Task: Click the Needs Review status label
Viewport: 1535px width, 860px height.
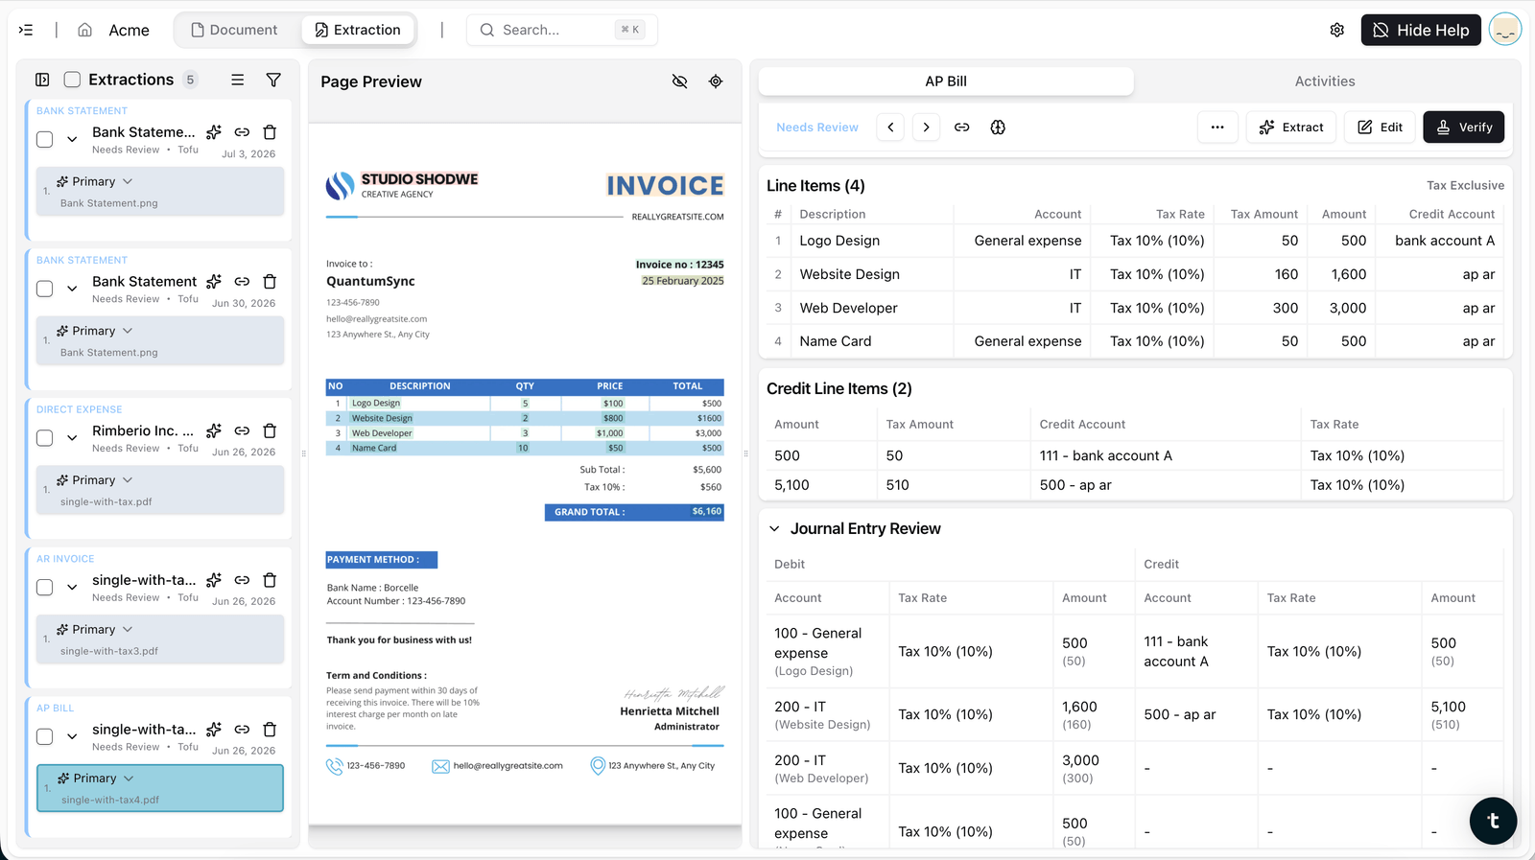Action: [x=817, y=127]
